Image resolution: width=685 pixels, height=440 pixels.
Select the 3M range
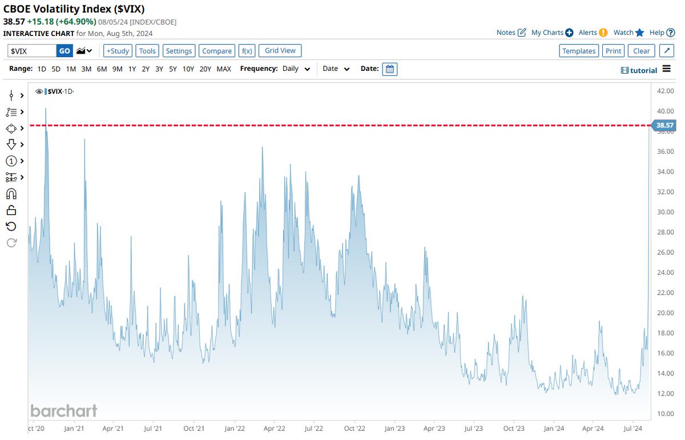[x=86, y=69]
